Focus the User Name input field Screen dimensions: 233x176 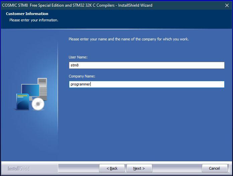coord(147,65)
